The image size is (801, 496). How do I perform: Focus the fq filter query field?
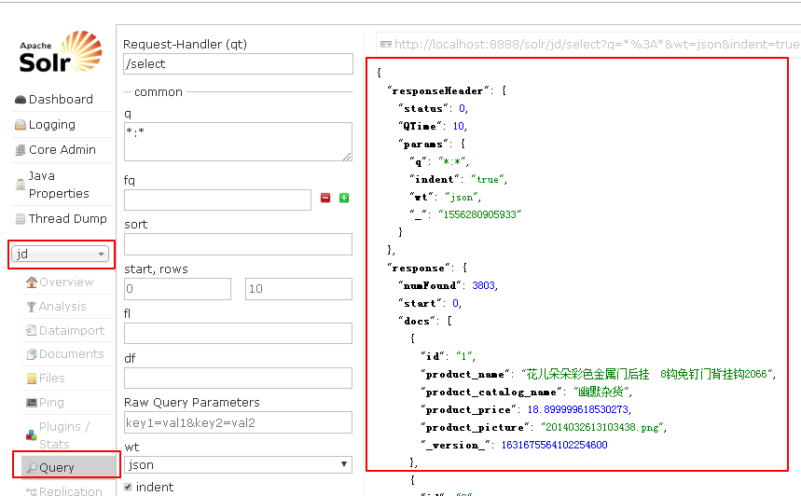[x=217, y=200]
